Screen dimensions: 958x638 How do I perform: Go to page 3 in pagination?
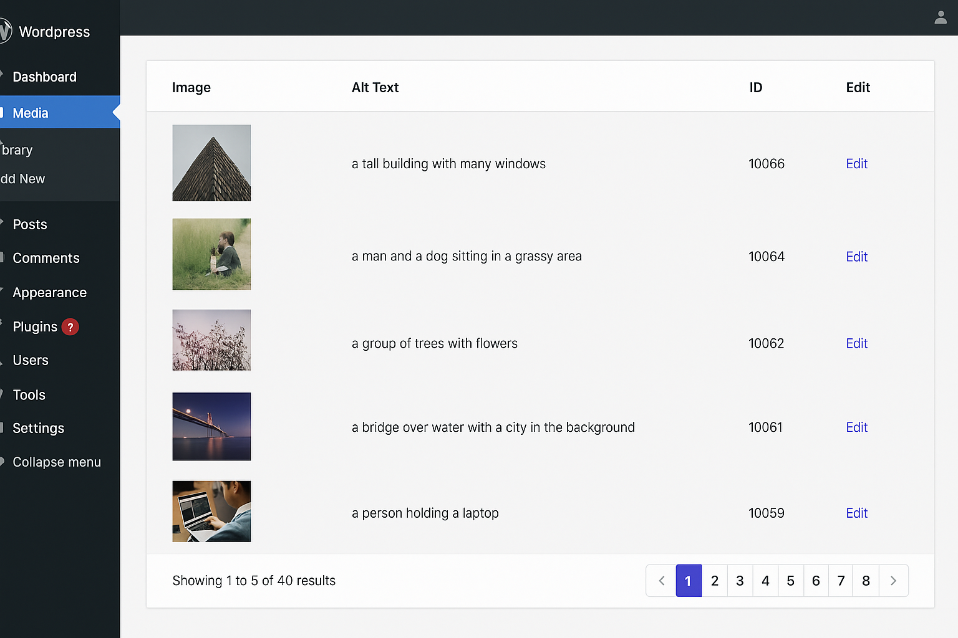(740, 581)
